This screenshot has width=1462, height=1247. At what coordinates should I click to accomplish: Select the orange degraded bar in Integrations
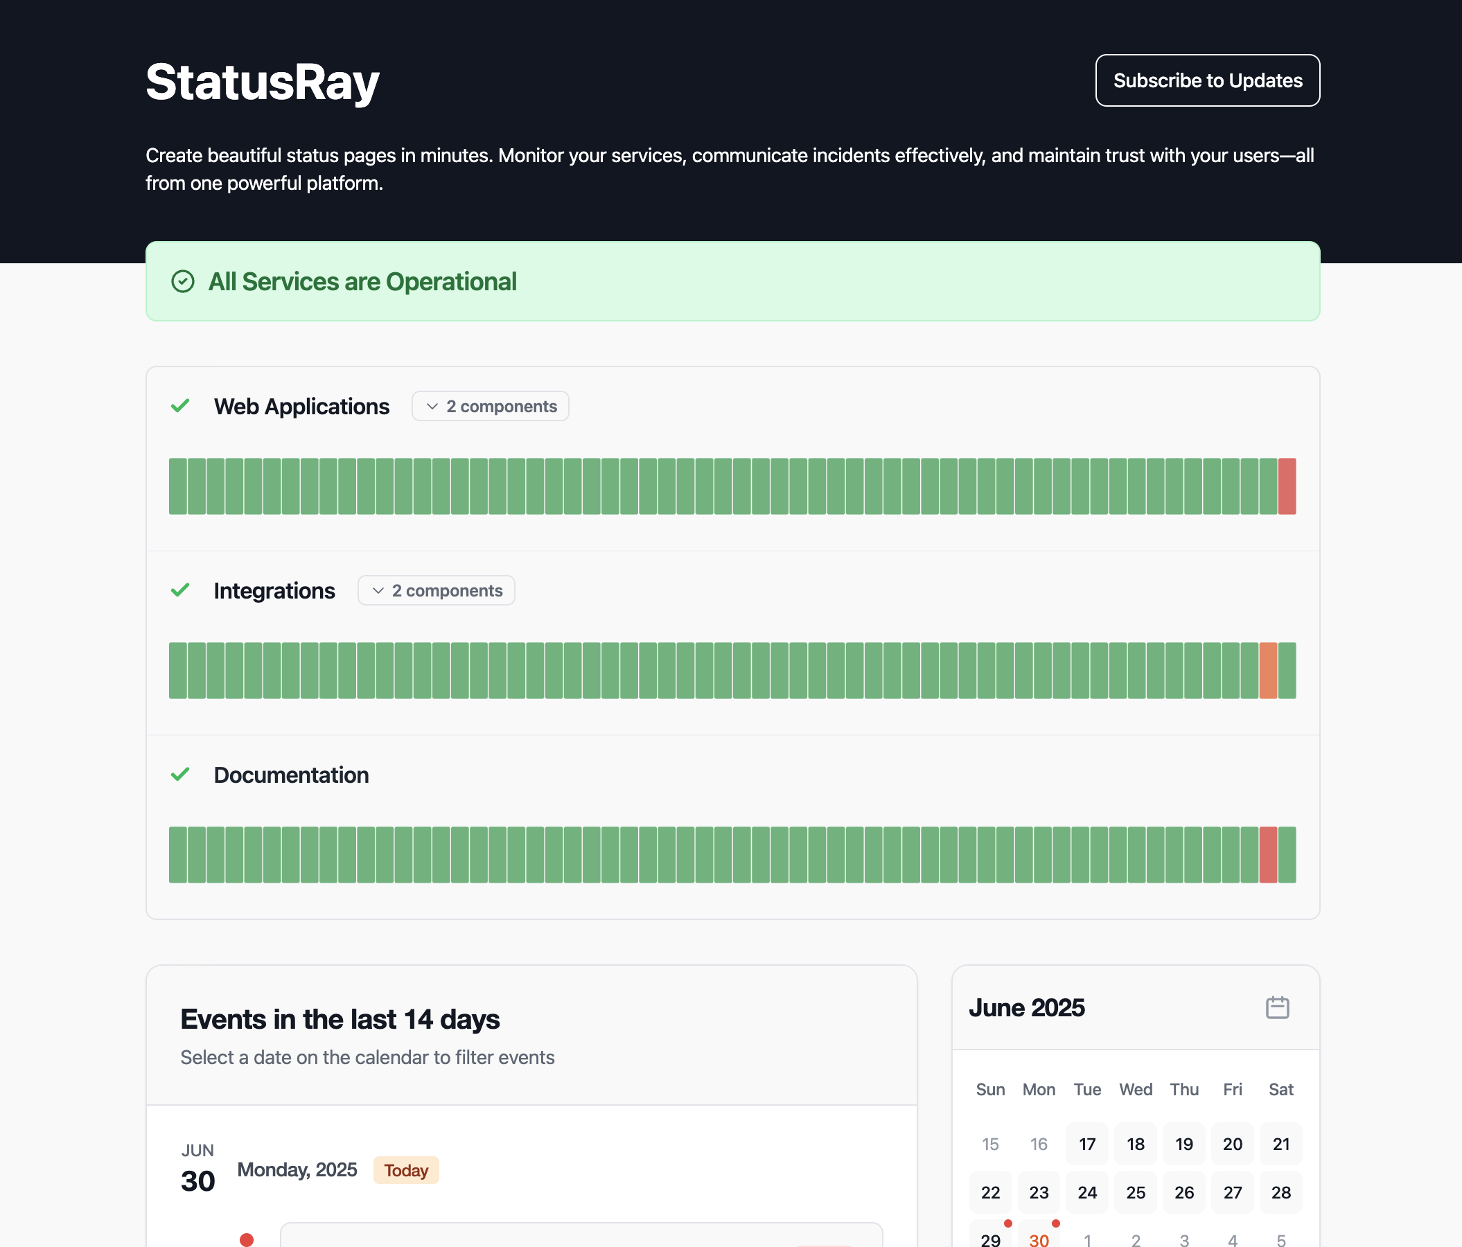(1268, 670)
